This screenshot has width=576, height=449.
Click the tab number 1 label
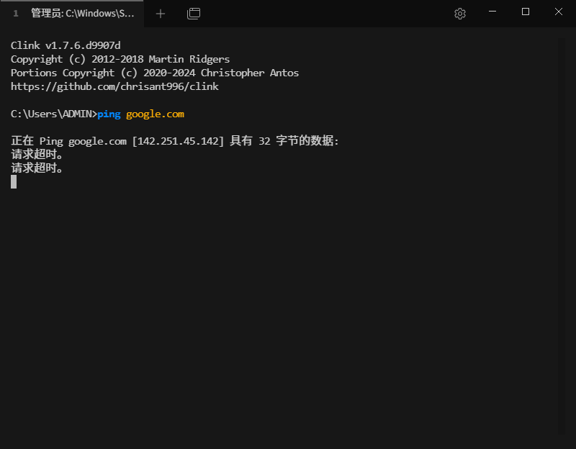pos(16,14)
